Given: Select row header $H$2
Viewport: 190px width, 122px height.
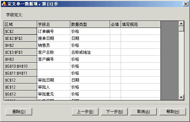Looking at the screenshot, I should point(21,45).
